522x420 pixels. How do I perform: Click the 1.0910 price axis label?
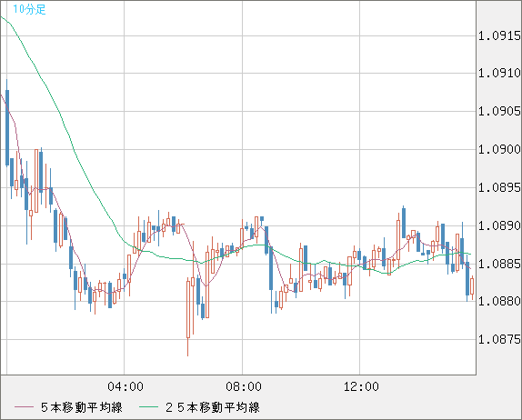tap(499, 73)
